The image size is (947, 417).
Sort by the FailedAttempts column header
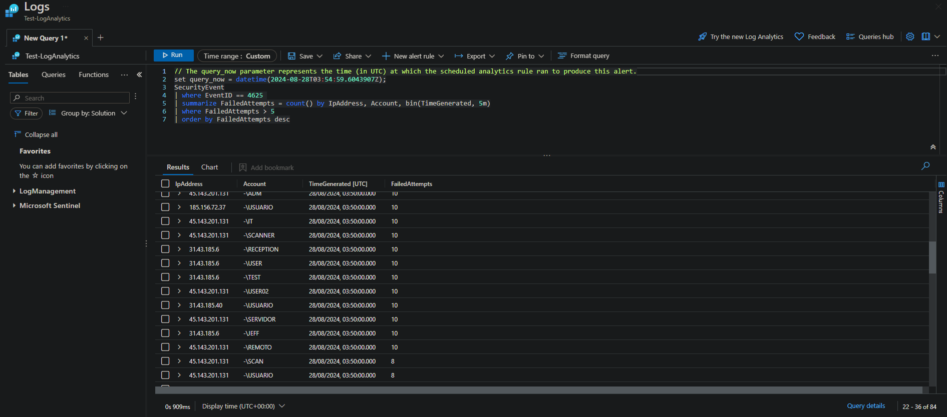[412, 184]
